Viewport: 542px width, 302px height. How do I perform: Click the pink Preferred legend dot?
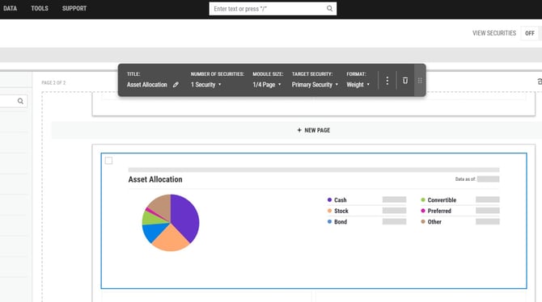[x=423, y=211]
